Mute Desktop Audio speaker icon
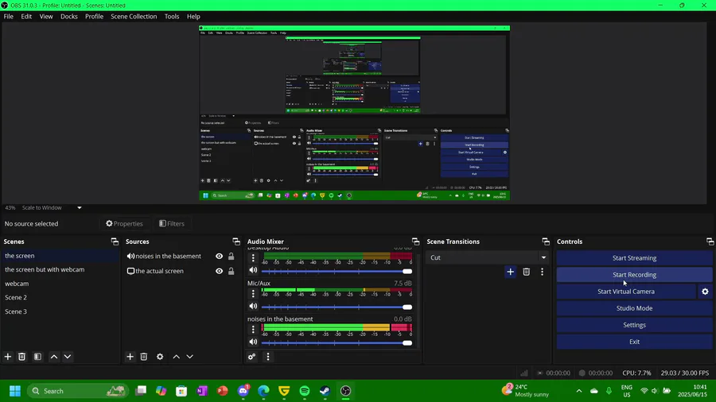716x402 pixels. click(x=254, y=270)
